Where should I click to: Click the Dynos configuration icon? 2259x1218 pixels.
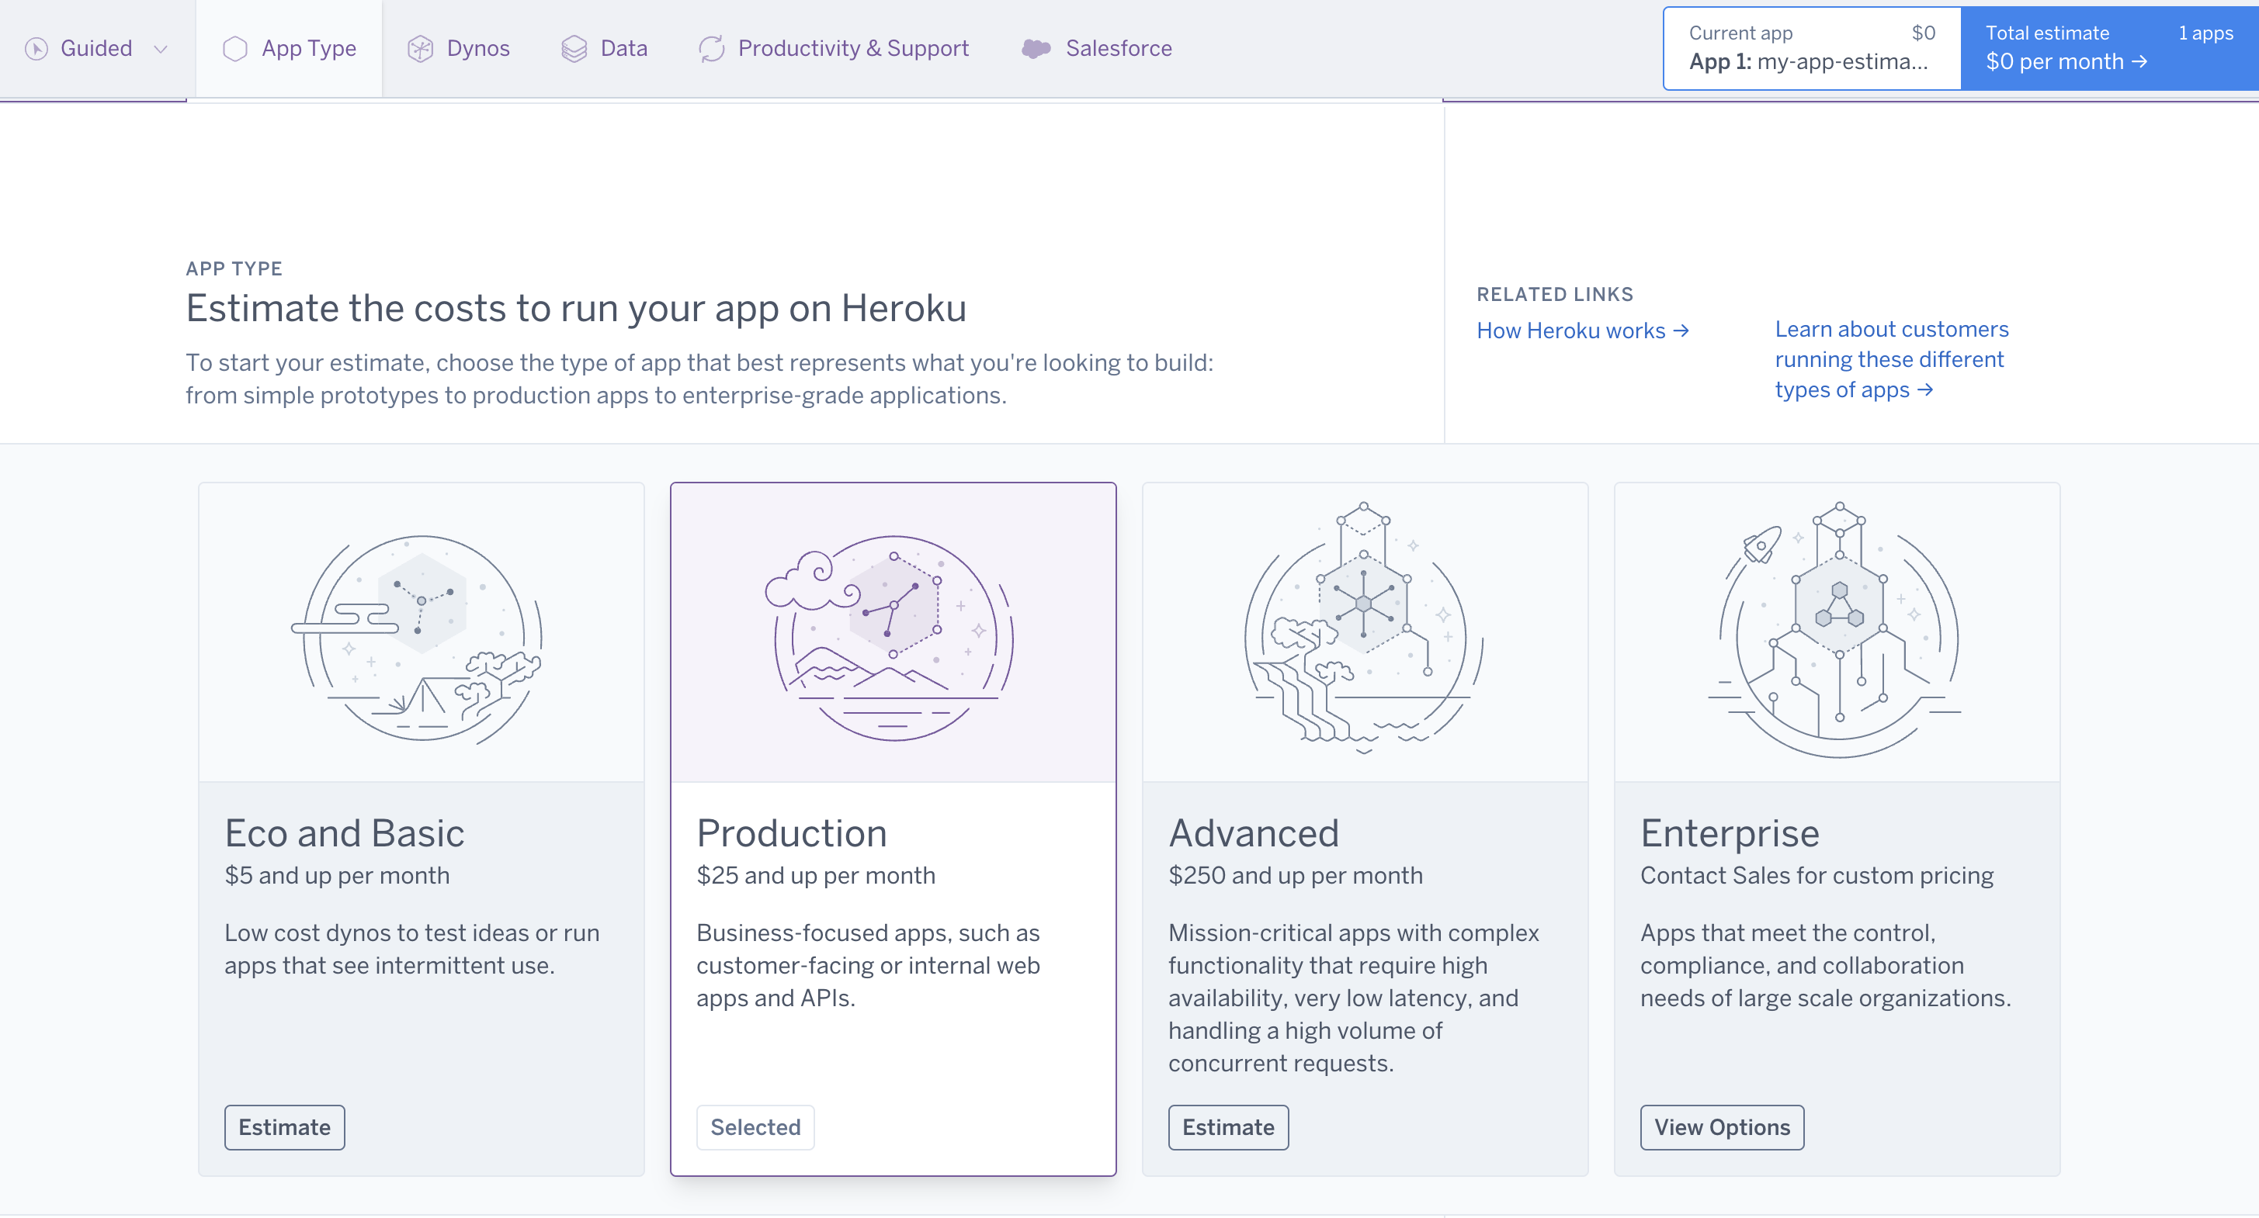(420, 47)
